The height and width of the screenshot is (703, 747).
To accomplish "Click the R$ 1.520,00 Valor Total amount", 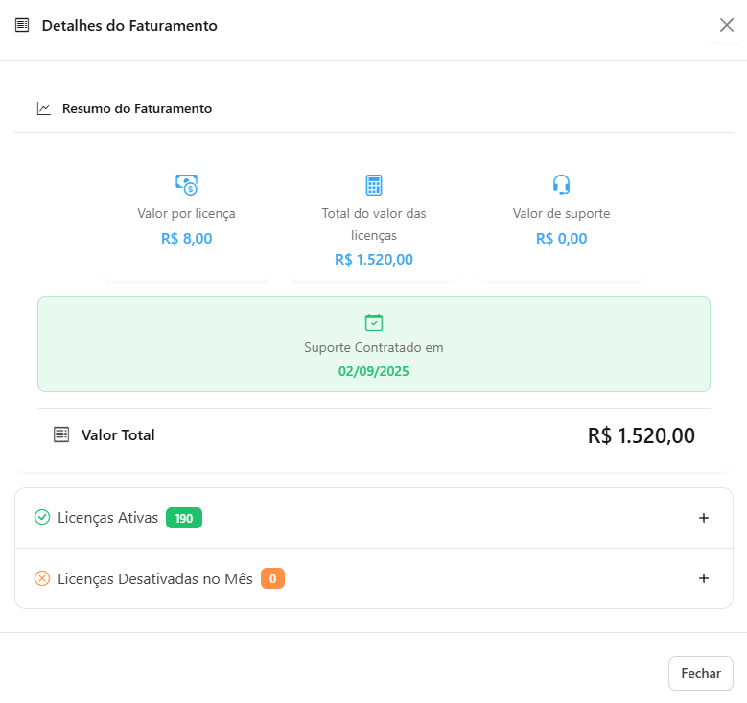I will 641,435.
